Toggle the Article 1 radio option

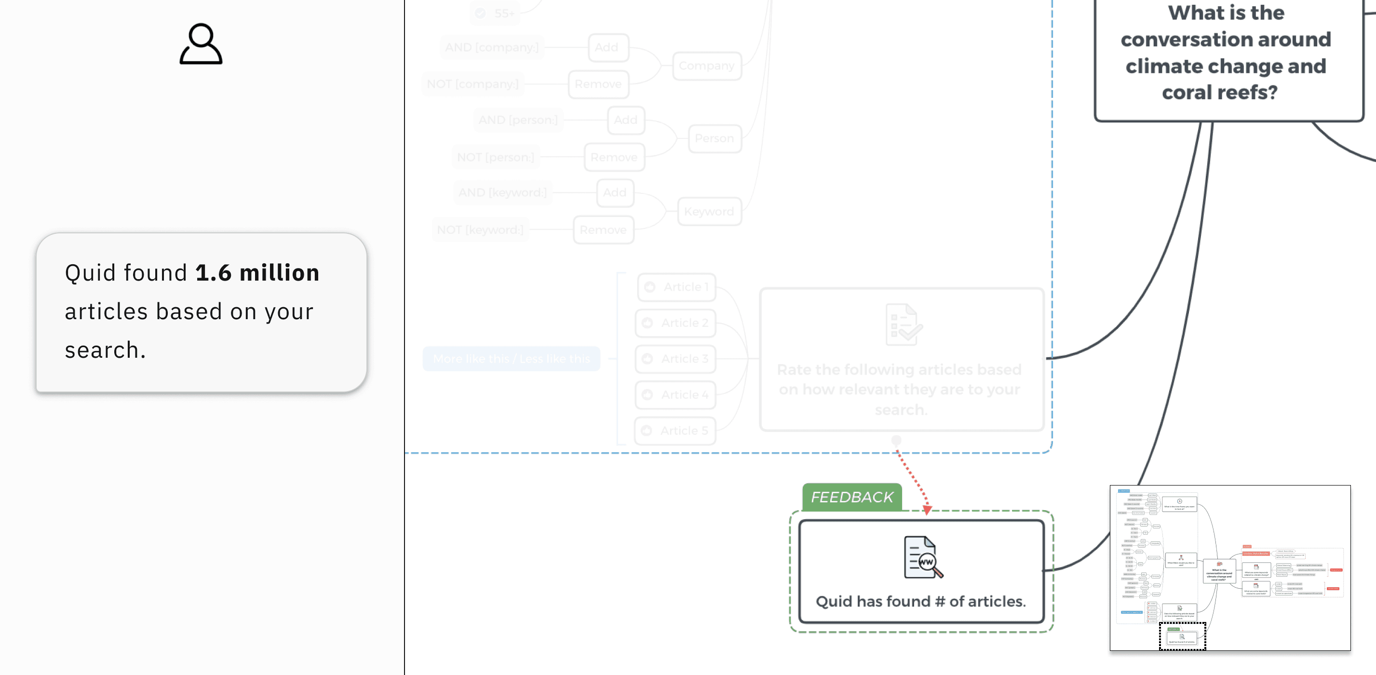click(x=650, y=287)
